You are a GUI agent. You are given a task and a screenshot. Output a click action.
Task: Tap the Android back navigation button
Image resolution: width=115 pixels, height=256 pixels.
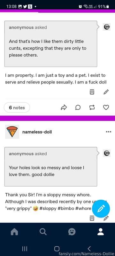tap(89, 249)
